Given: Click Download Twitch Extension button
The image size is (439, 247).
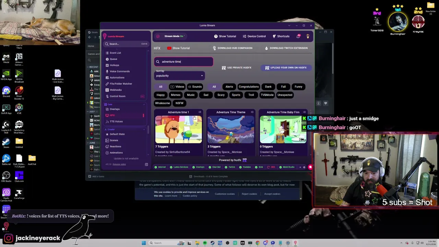Looking at the screenshot, I should pos(286,48).
